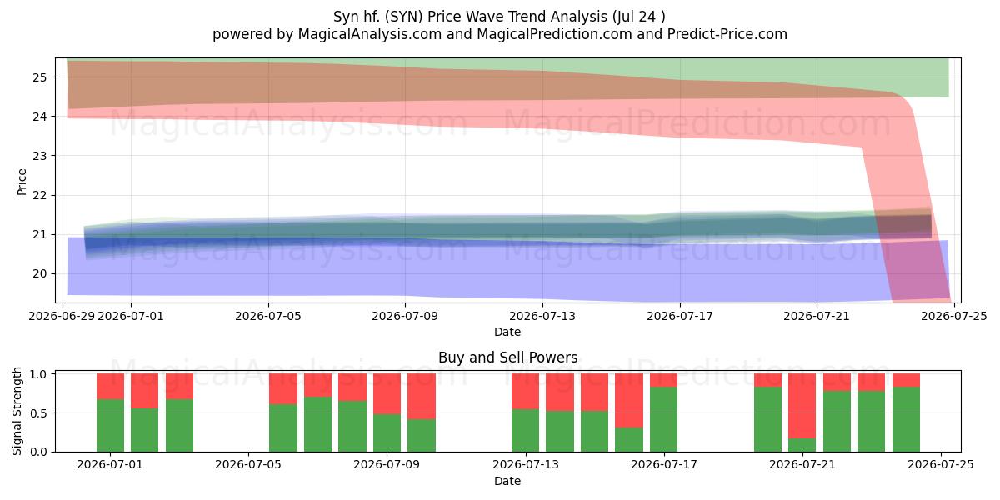Click the '2026-07-05' date tick on price chart
1000x500 pixels.
click(x=268, y=316)
